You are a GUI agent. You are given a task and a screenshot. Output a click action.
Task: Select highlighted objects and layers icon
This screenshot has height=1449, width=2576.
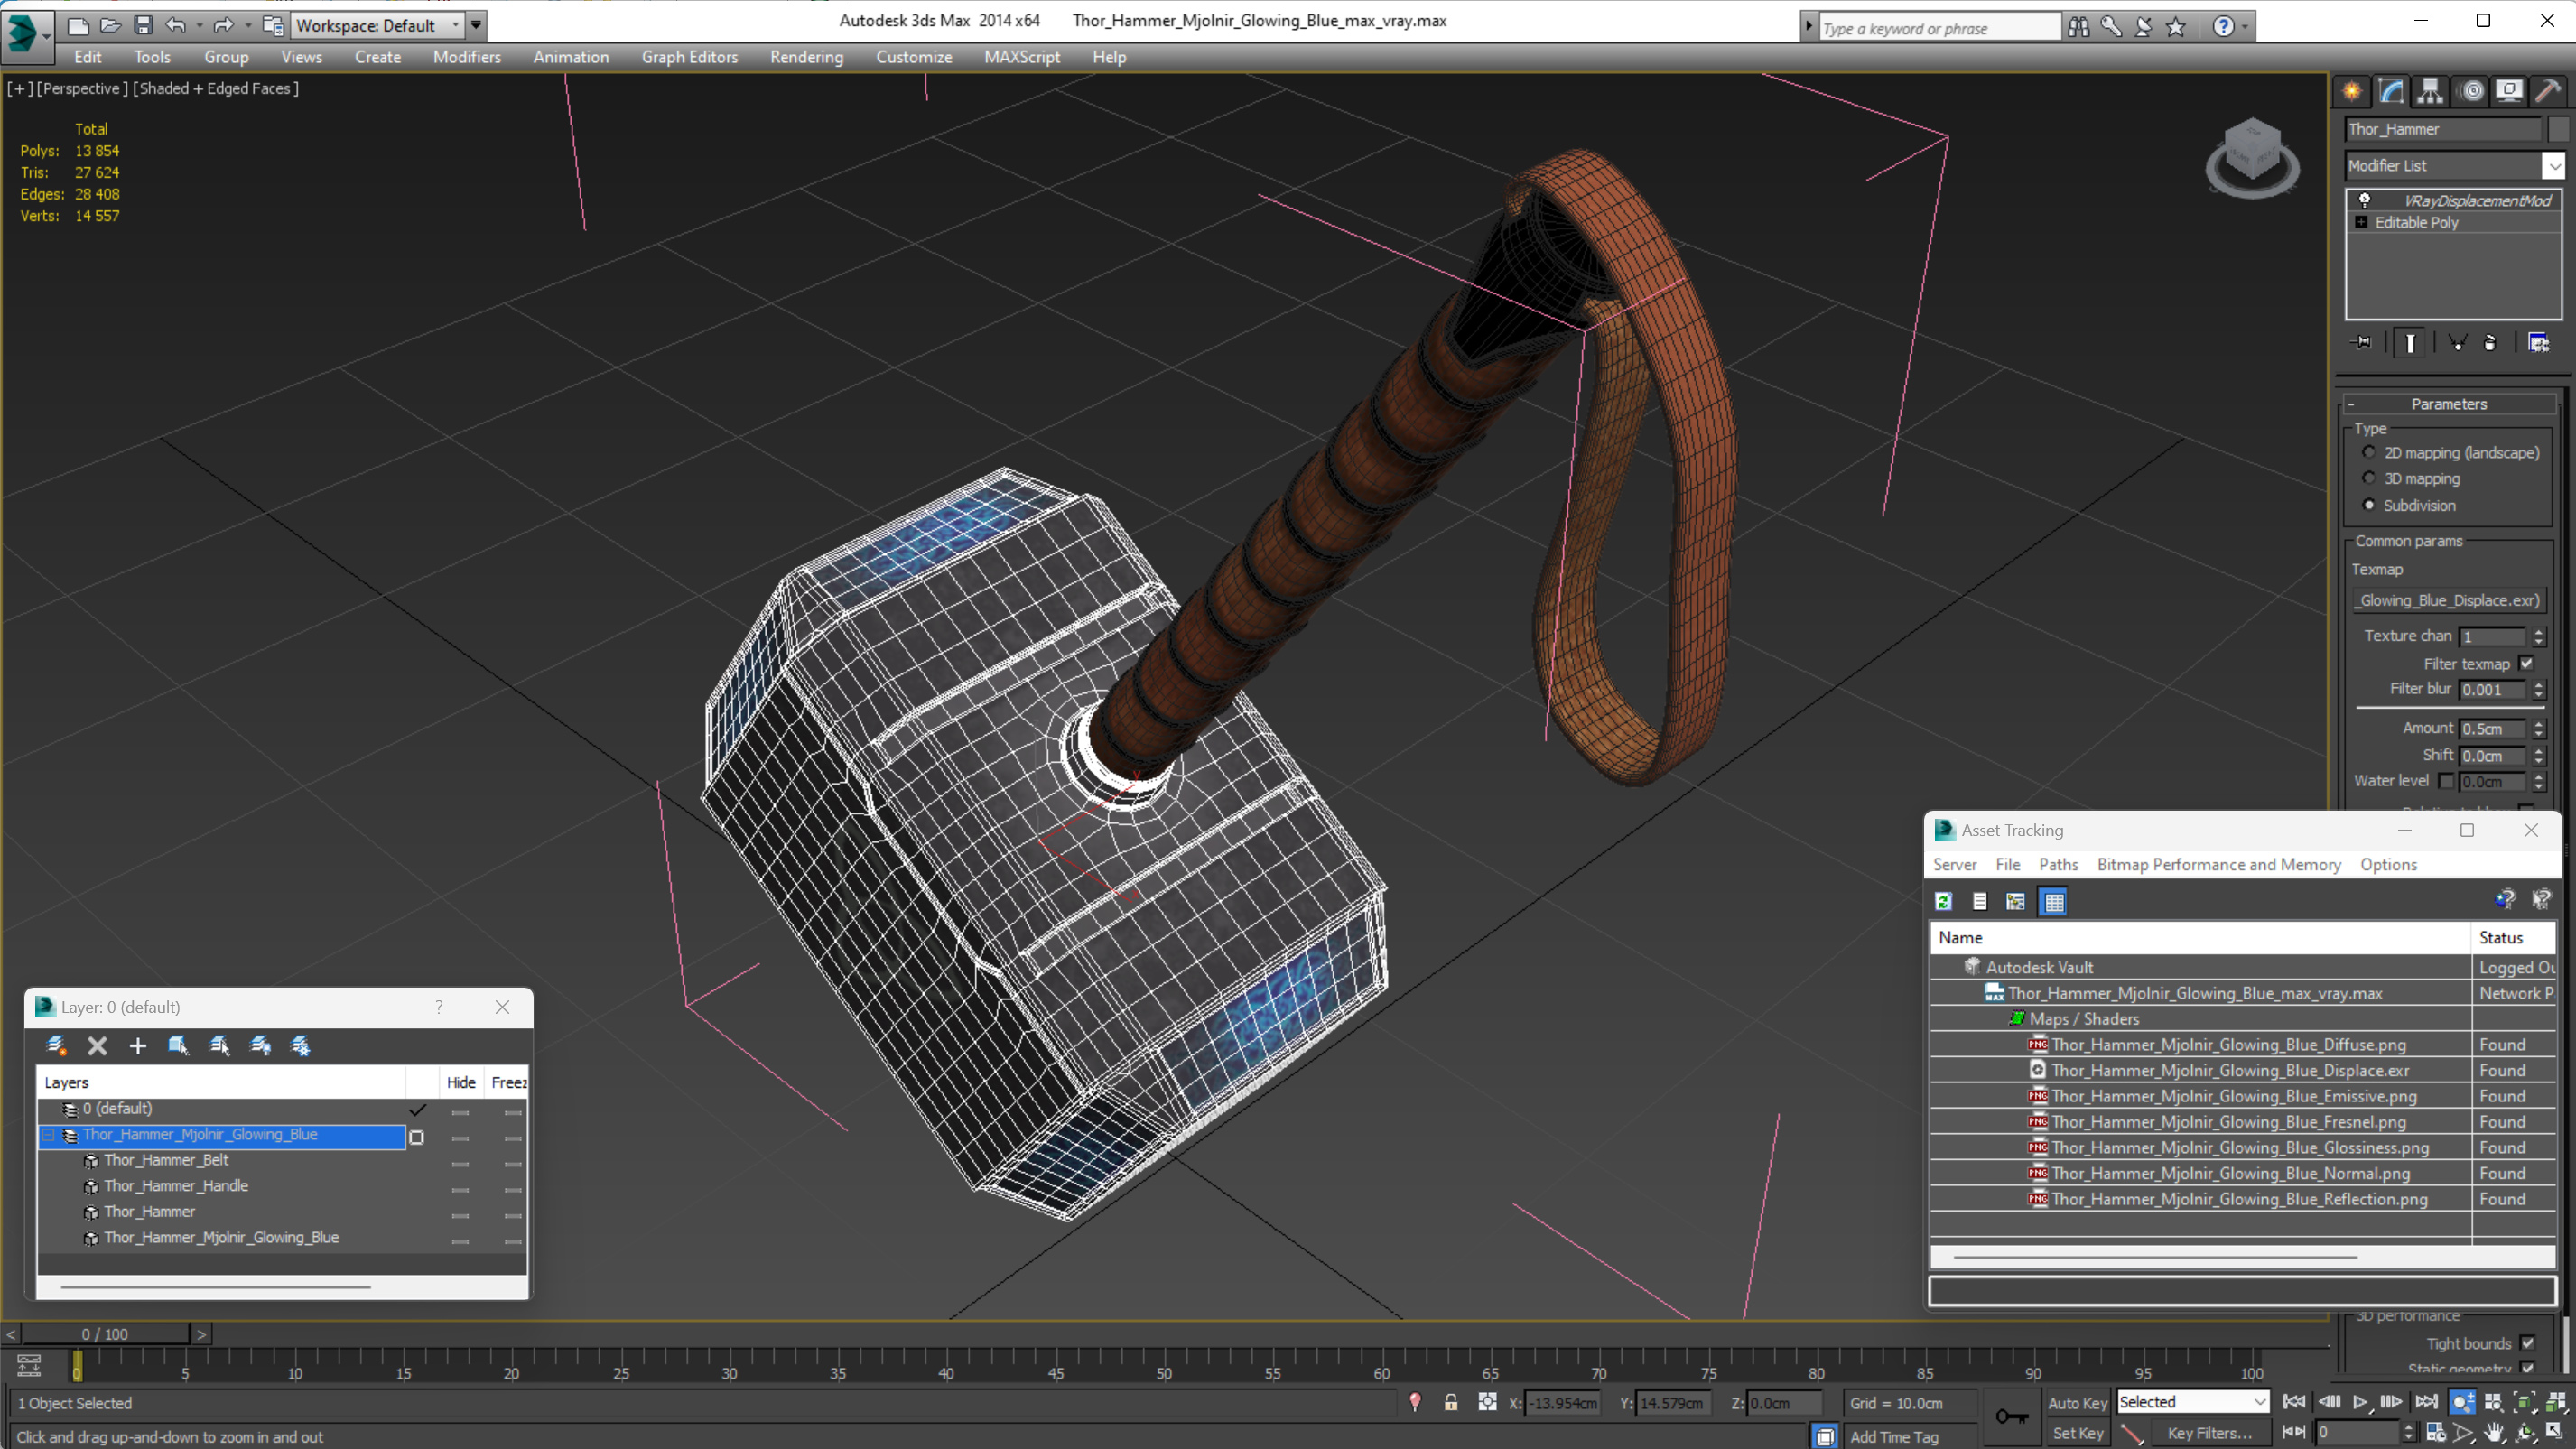[x=179, y=1045]
